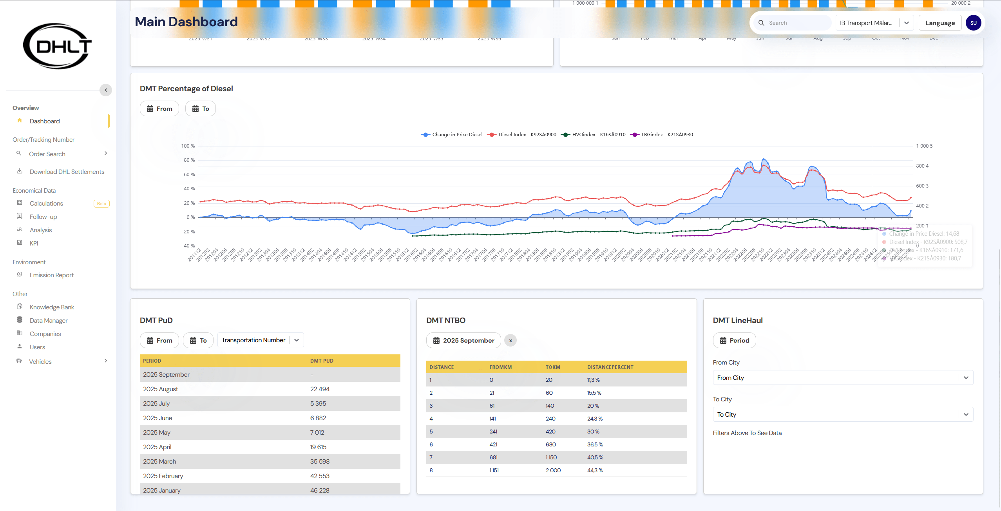
Task: Hide the HVOindex - K16SÅ0910 legend series
Action: 594,134
